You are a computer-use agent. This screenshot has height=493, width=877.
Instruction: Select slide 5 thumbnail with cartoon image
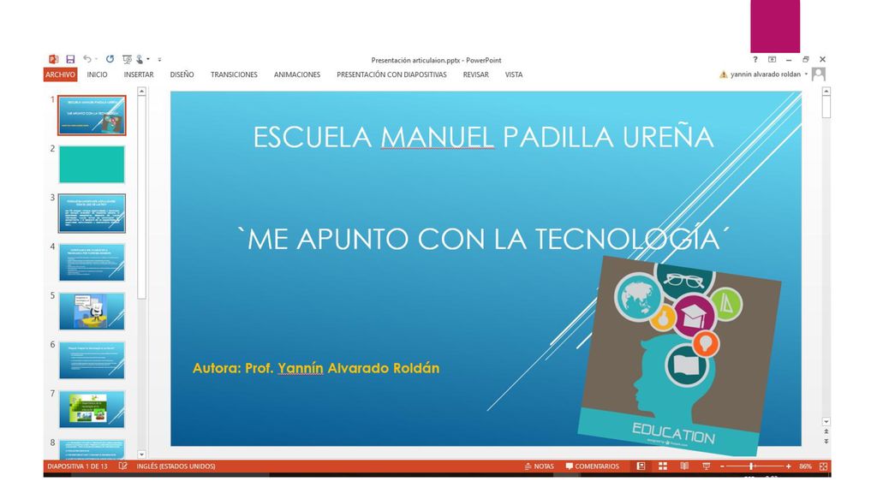click(92, 312)
